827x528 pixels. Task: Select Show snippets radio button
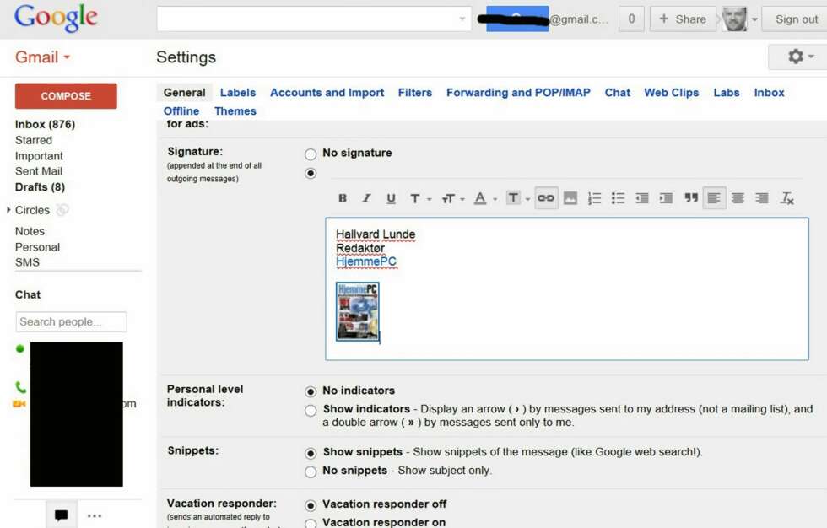click(x=311, y=453)
